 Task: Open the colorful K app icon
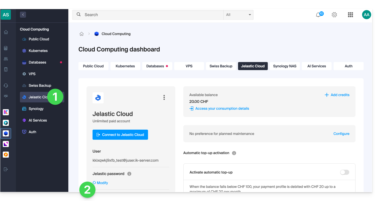(x=6, y=112)
